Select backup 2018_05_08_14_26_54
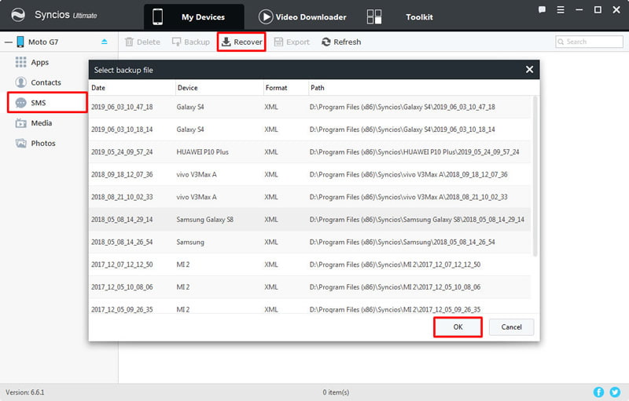Viewport: 629px width, 401px height. point(310,242)
